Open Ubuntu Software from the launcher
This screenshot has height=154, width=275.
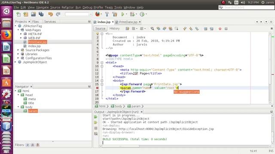(x=6, y=82)
